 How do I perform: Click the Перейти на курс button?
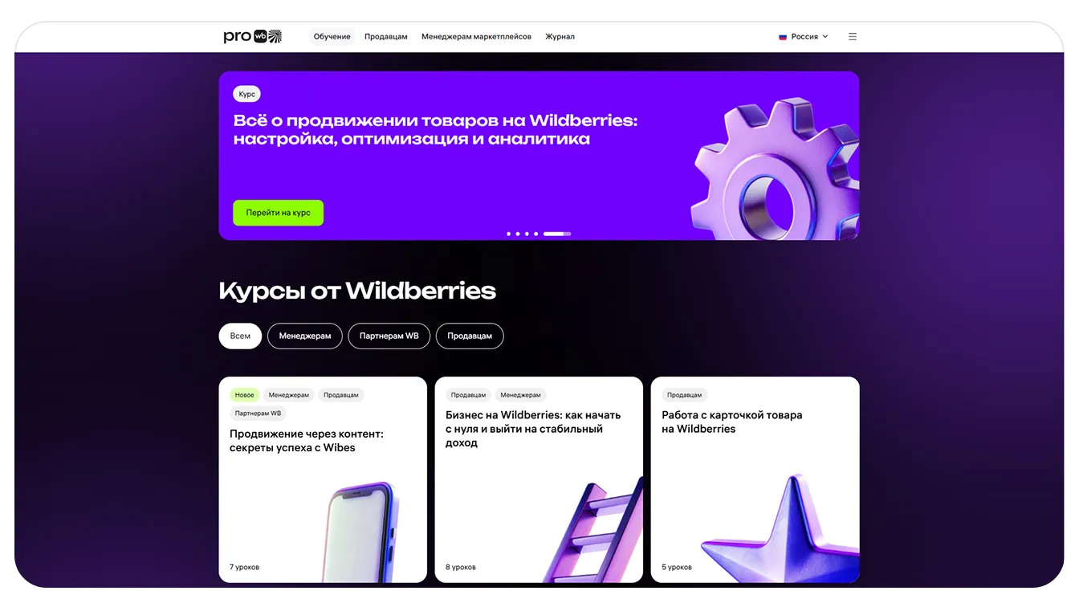pos(279,213)
